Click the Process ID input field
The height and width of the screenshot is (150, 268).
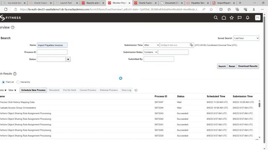pyautogui.click(x=52, y=52)
